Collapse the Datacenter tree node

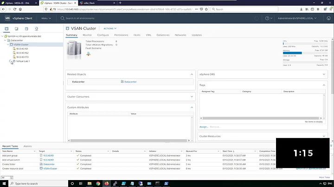(5, 40)
